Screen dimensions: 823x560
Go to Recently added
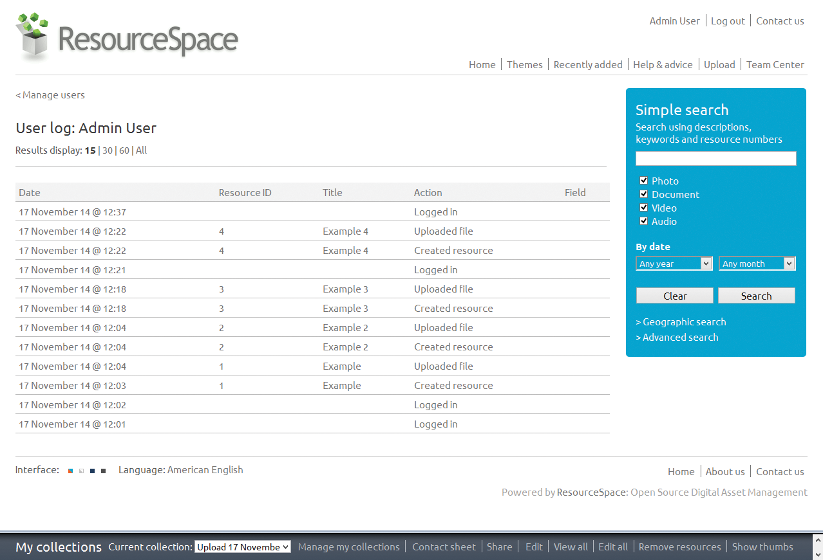(x=587, y=64)
